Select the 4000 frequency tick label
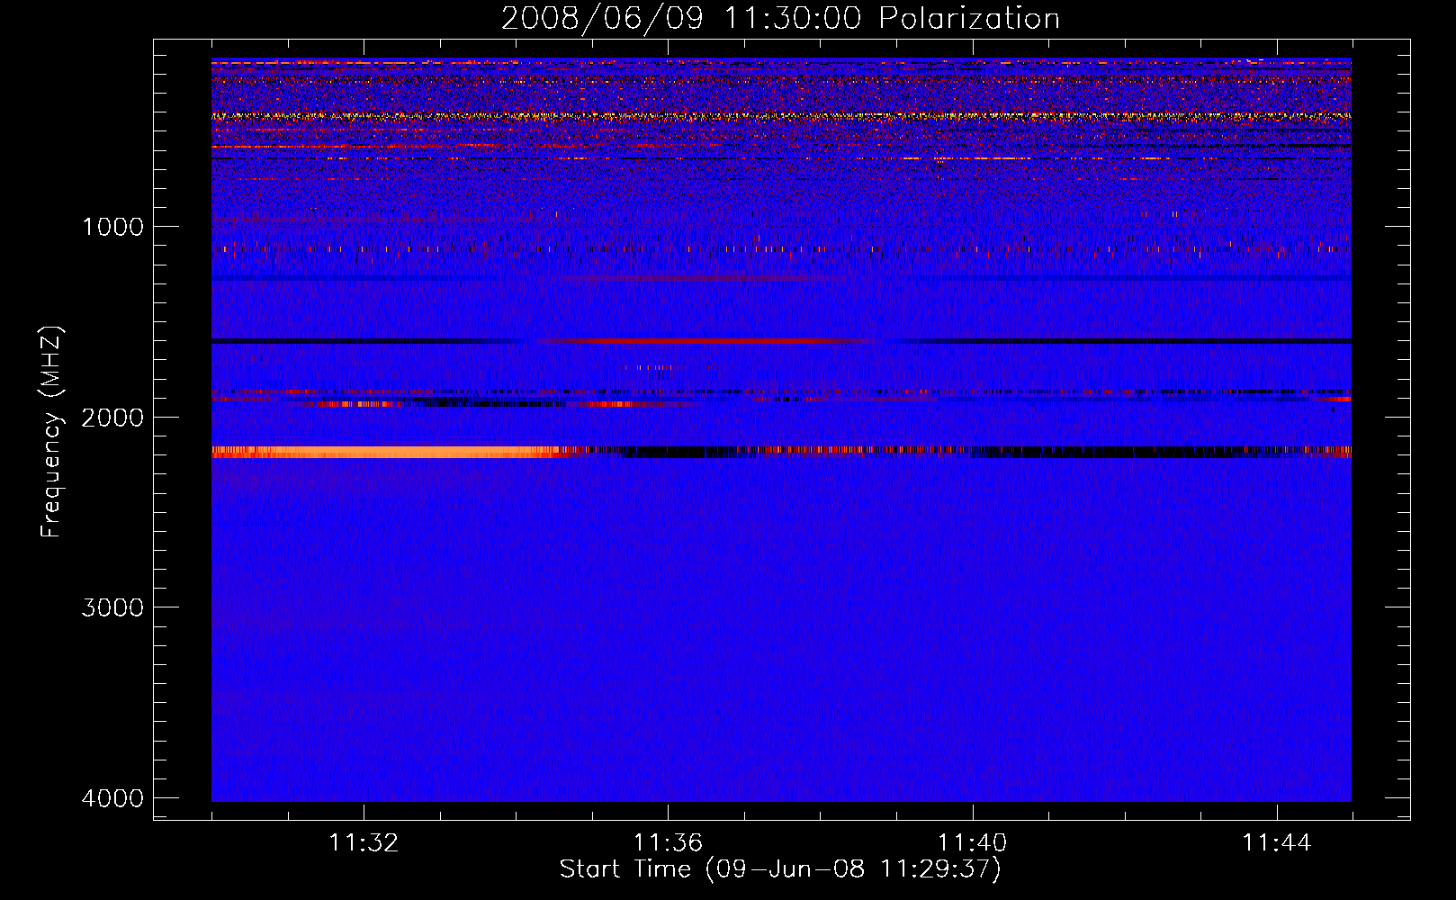This screenshot has width=1456, height=900. 112,797
